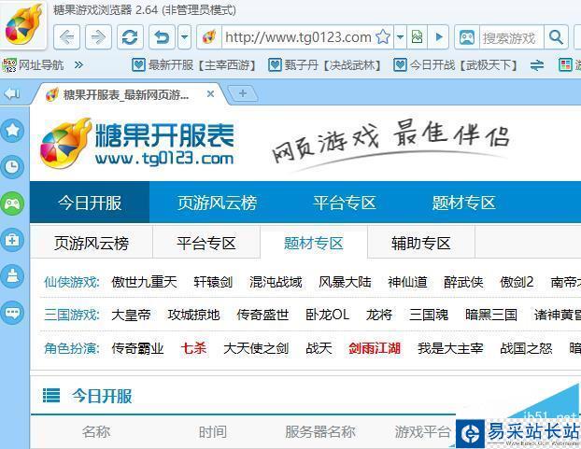The width and height of the screenshot is (581, 449).
Task: Open the 混沌战域 game link
Action: click(276, 282)
